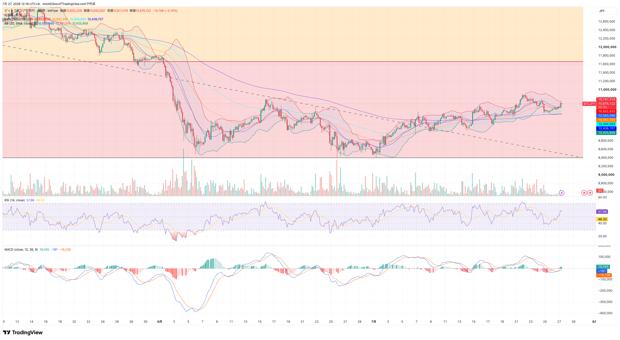Select the BB (20, SMA, close, 2) legend

click(20, 24)
